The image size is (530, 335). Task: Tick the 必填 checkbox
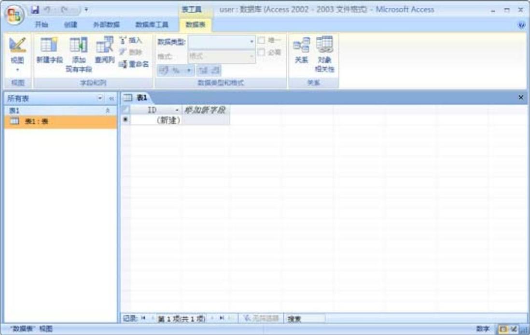pyautogui.click(x=261, y=52)
